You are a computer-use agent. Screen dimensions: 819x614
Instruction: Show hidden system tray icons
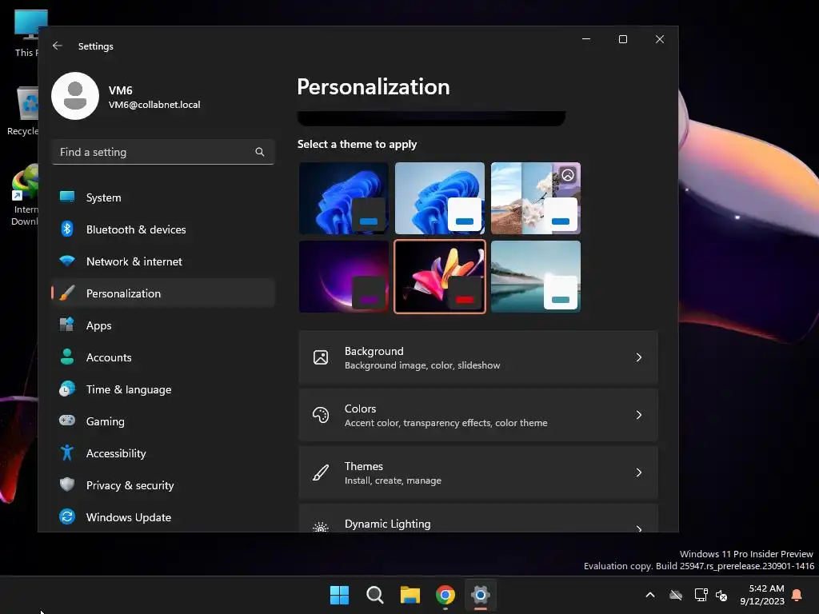click(650, 595)
